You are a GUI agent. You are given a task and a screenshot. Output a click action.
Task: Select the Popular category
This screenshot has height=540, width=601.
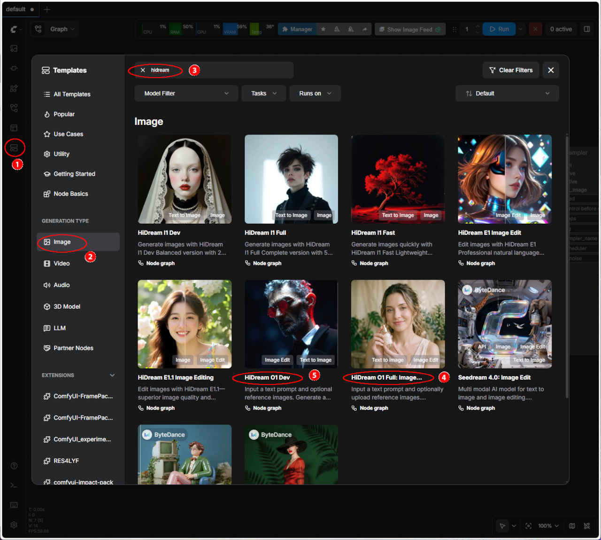pyautogui.click(x=78, y=114)
